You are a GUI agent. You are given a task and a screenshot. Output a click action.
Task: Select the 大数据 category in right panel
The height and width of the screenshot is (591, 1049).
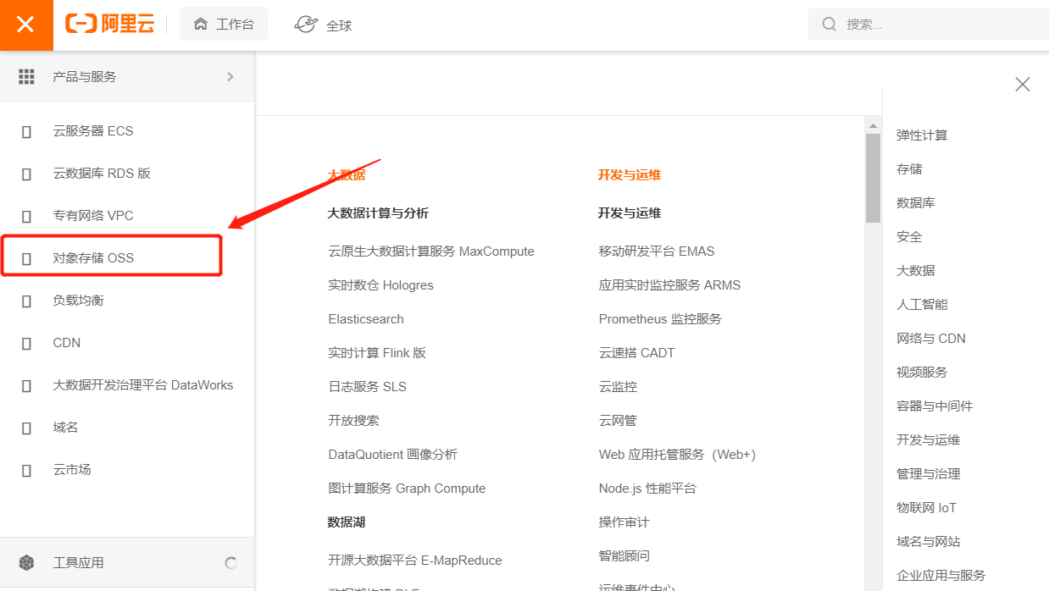pyautogui.click(x=909, y=270)
